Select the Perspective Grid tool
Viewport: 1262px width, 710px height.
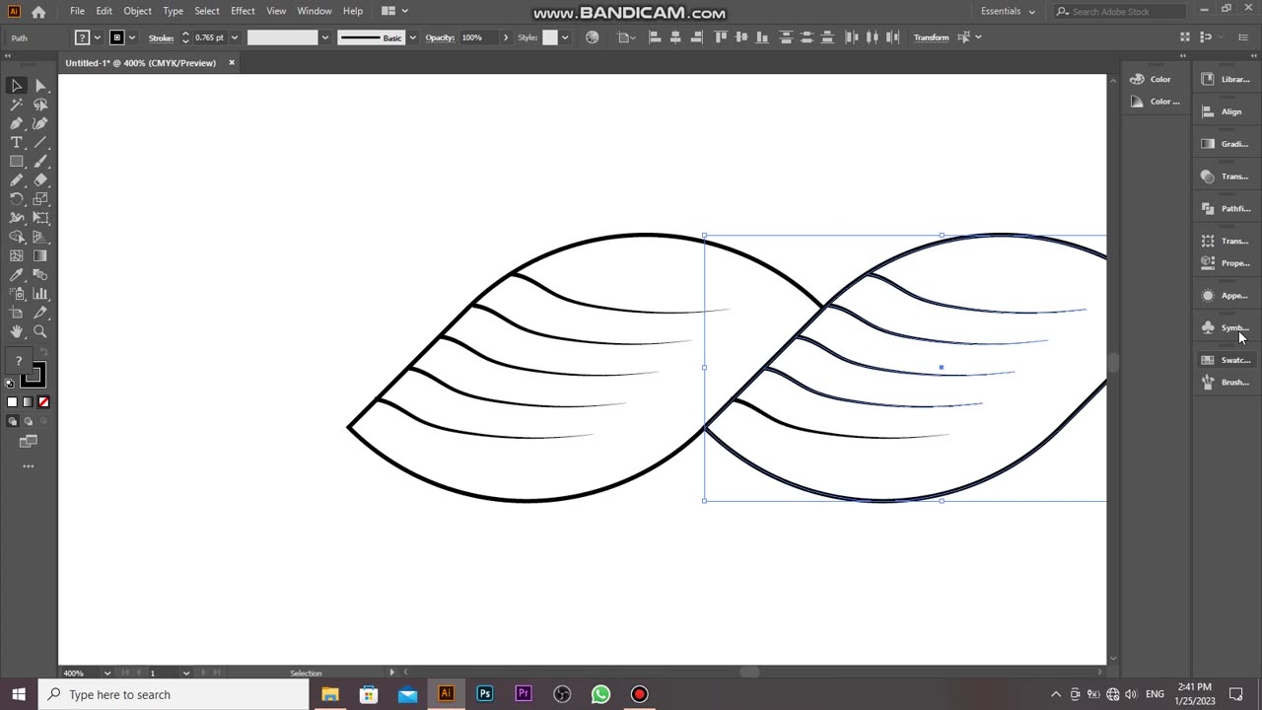40,237
